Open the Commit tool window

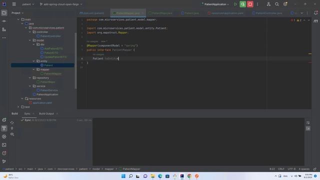4,21
